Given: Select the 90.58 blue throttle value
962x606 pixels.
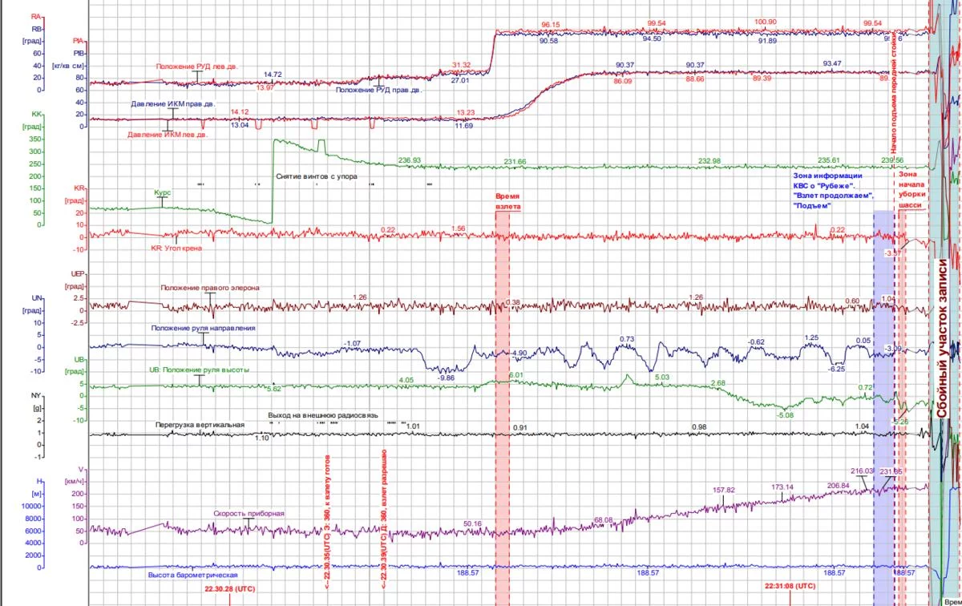Looking at the screenshot, I should tap(549, 40).
